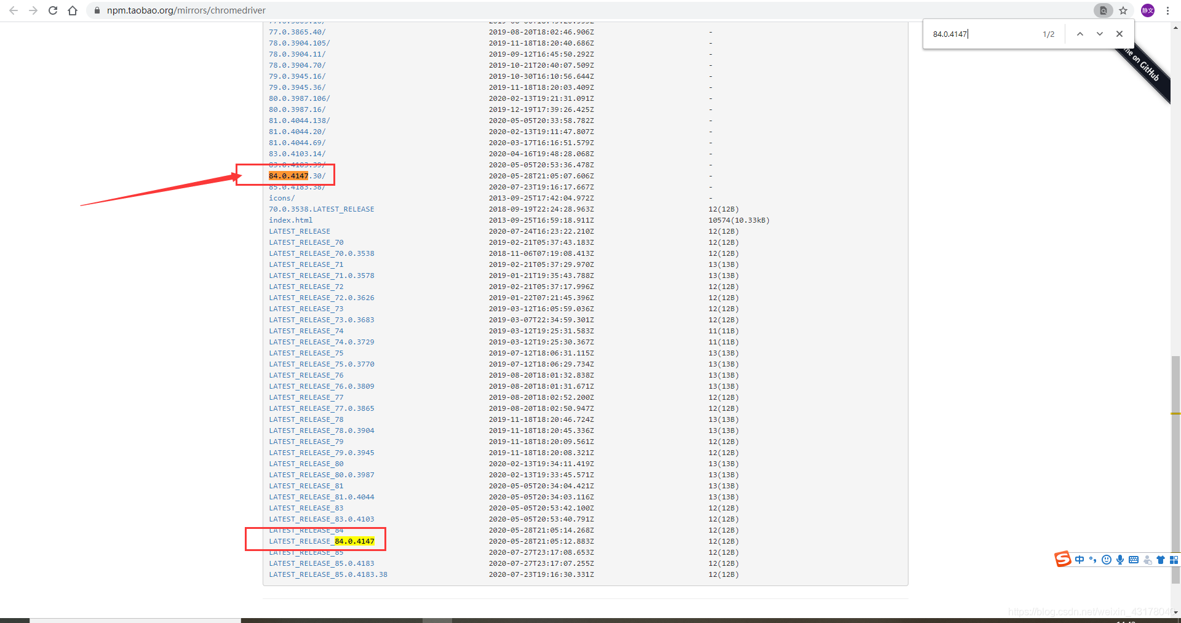The height and width of the screenshot is (623, 1181).
Task: Click the document search icon in address bar
Action: click(x=1103, y=10)
